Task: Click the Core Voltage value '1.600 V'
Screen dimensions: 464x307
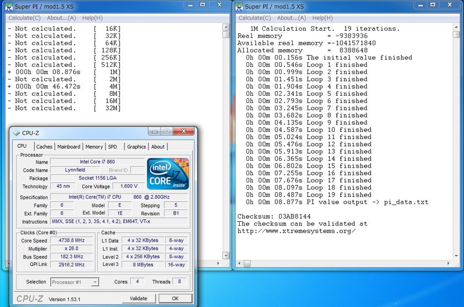Action: (129, 186)
